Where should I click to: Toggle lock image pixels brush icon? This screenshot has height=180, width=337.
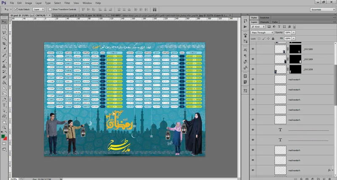[x=264, y=39]
